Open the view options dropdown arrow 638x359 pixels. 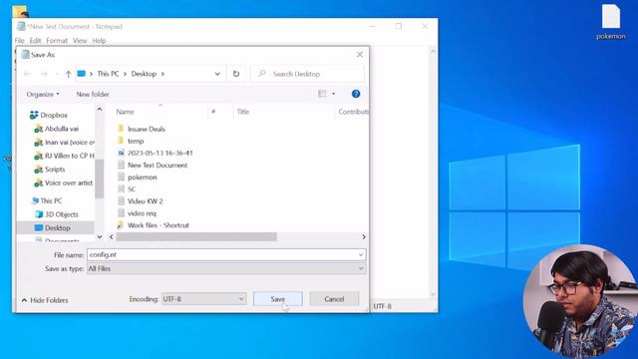click(333, 94)
